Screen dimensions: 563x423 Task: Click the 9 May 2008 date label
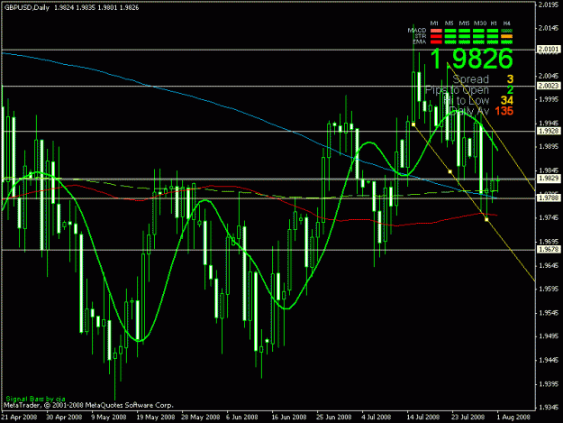109,417
